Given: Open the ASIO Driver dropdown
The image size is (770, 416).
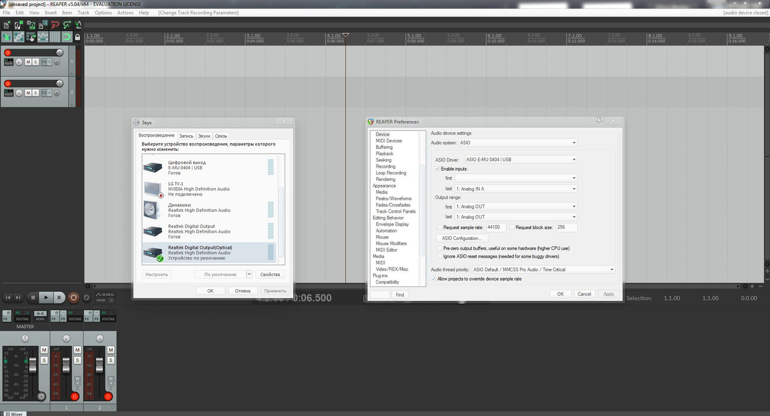Looking at the screenshot, I should 520,159.
